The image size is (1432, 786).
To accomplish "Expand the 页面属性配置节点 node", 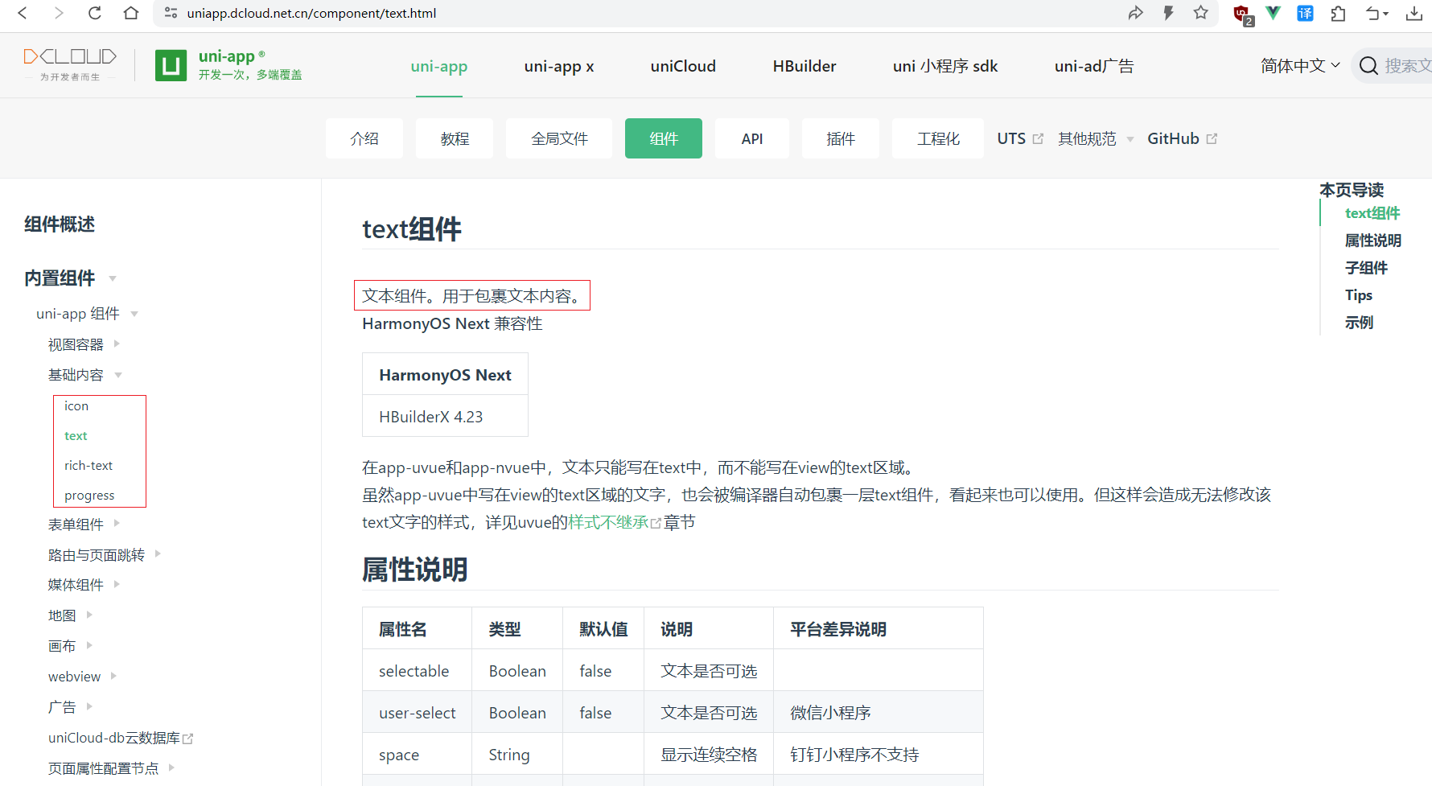I will point(171,767).
